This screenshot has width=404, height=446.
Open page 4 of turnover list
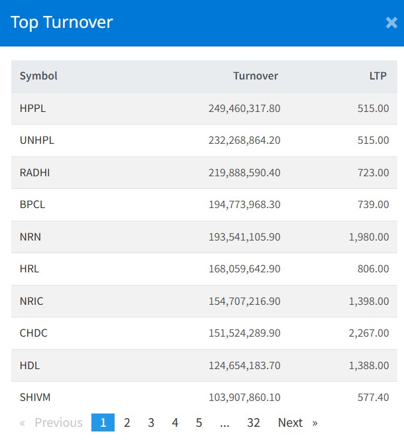click(175, 423)
